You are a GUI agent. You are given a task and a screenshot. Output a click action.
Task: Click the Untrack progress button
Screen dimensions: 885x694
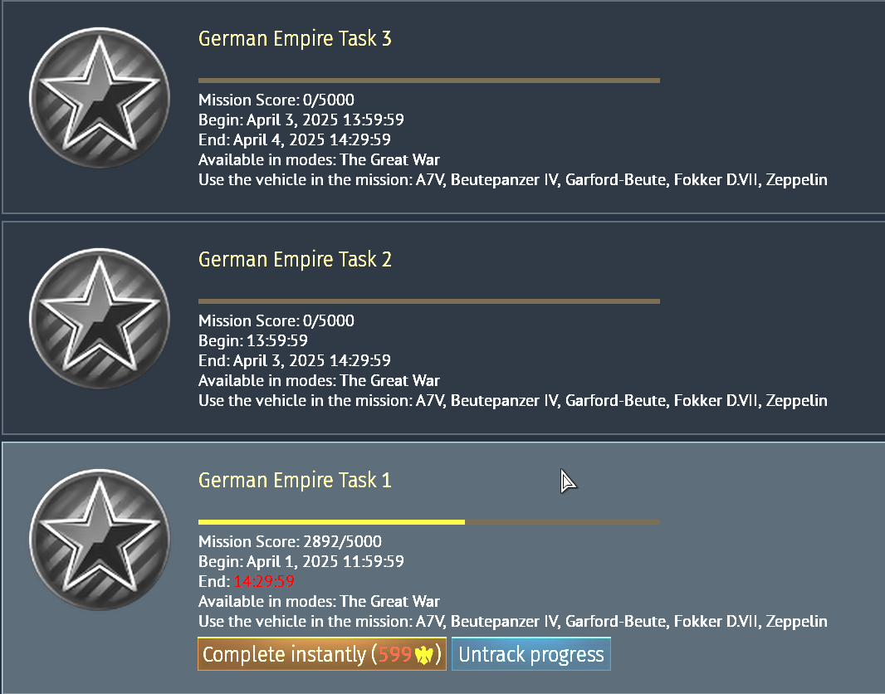531,654
